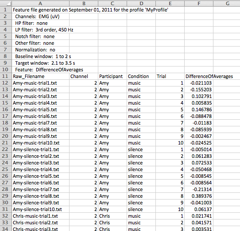The image size is (240, 231).
Task: Select column F header
Action: tap(199, 3)
